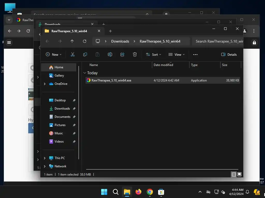
Task: Click the hamburger menu on the web page
Action: point(9,43)
